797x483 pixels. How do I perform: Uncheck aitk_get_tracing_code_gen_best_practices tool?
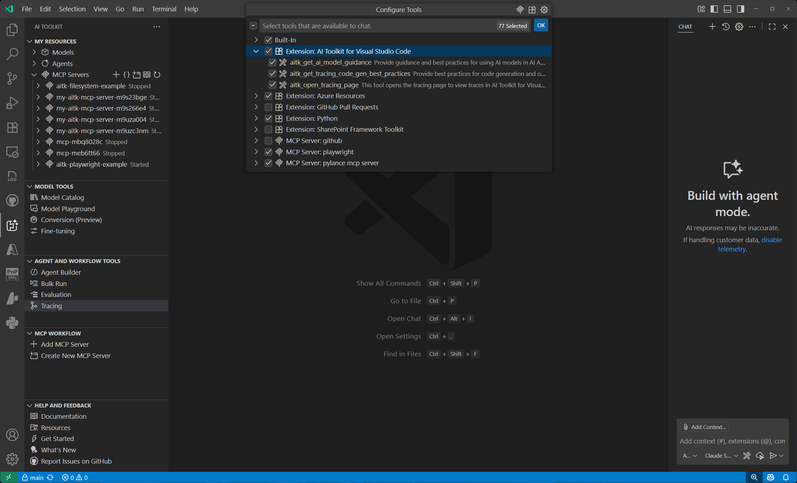tap(272, 73)
